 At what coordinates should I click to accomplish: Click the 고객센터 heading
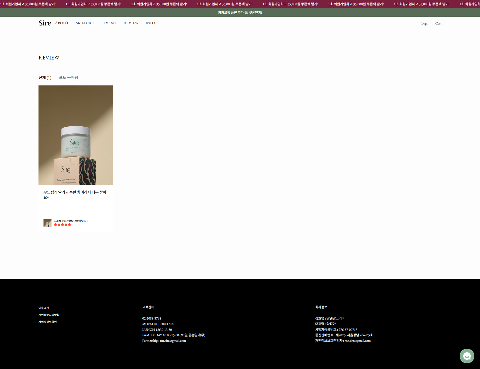148,307
